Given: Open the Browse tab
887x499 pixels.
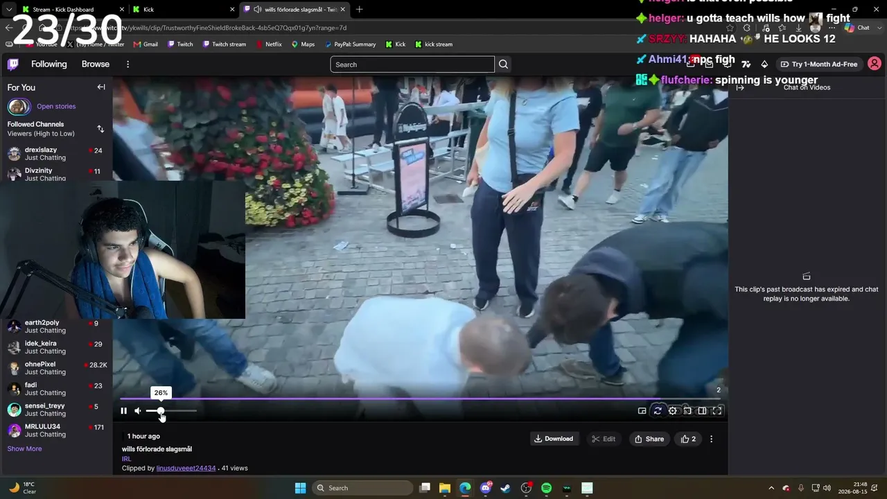Looking at the screenshot, I should [x=96, y=64].
